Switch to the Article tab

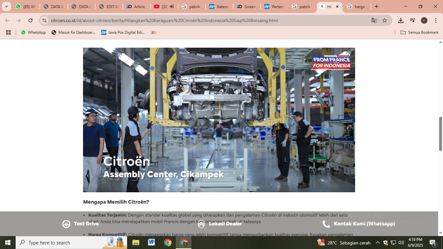137,6
